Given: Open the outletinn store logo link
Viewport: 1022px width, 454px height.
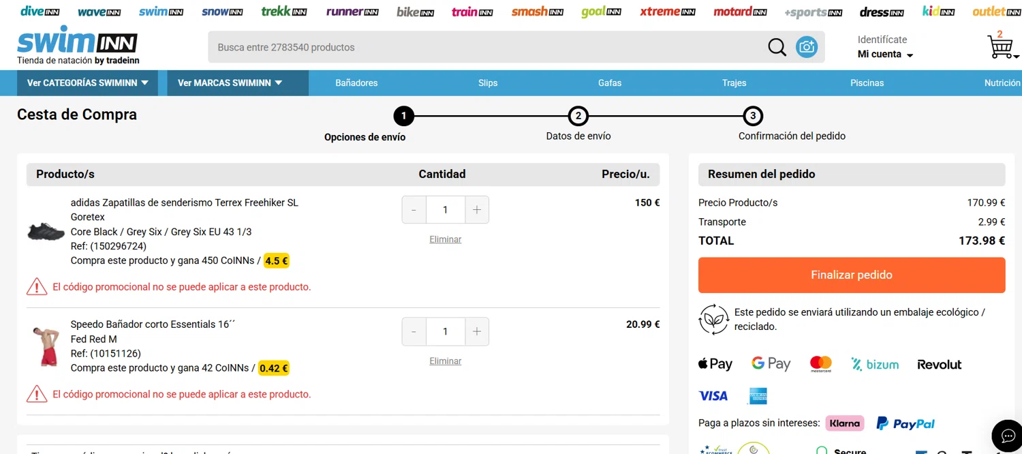Looking at the screenshot, I should point(997,12).
